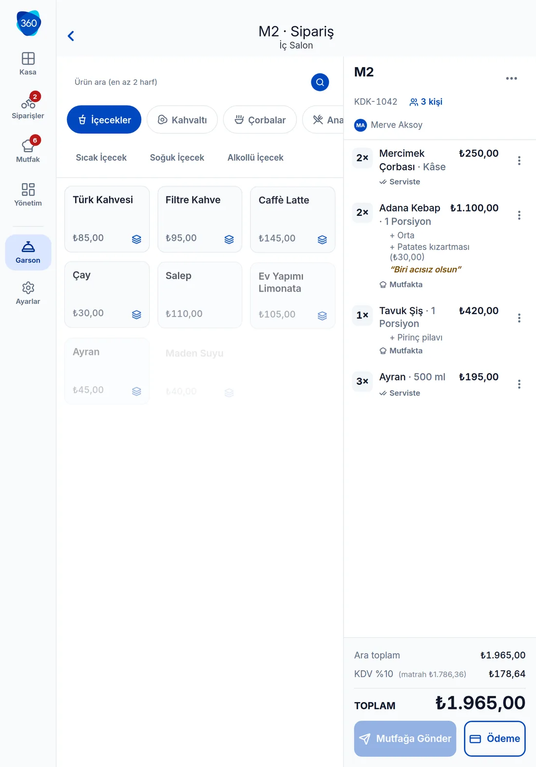
Task: Select the Kahvaltı category pill
Action: pos(182,120)
